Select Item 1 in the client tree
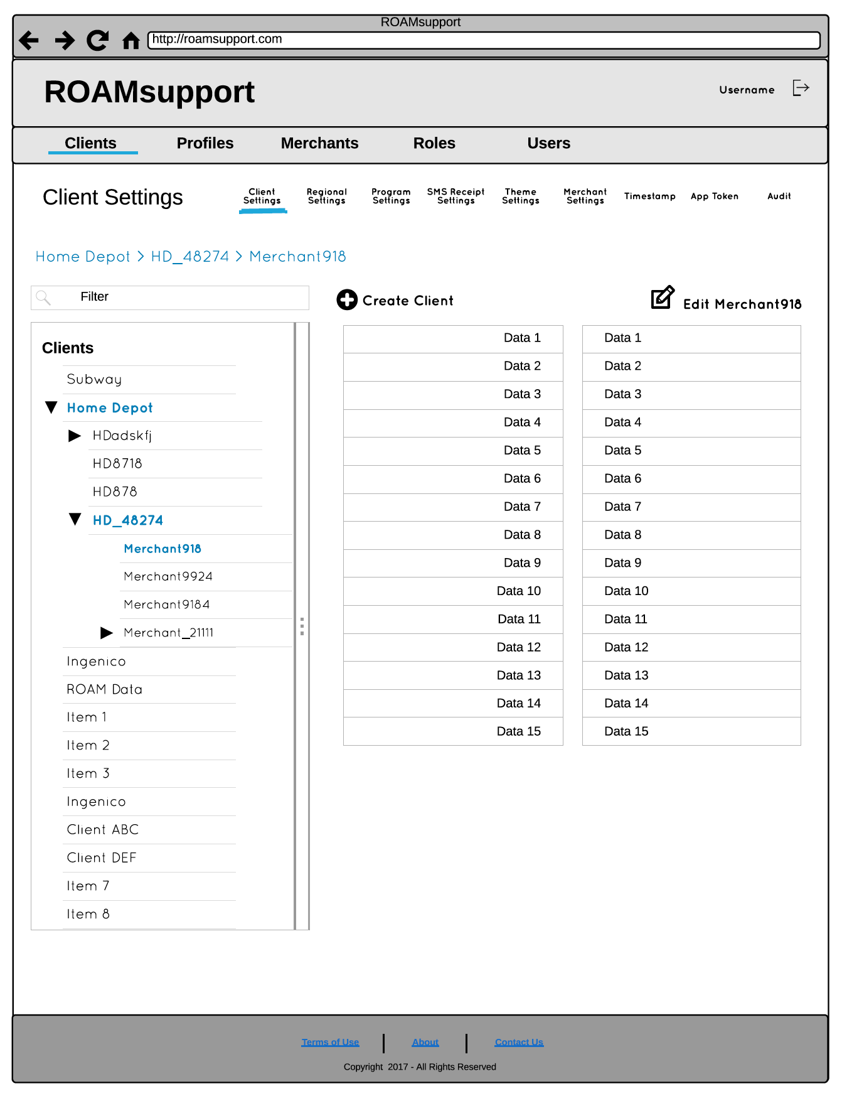This screenshot has width=842, height=1096. 87,717
